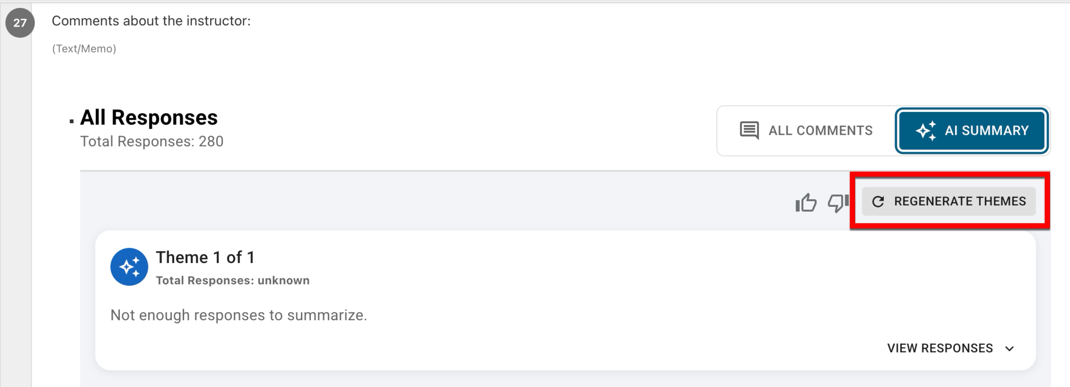The image size is (1070, 387).
Task: Click the comment bubble icon in All Comments
Action: (x=749, y=131)
